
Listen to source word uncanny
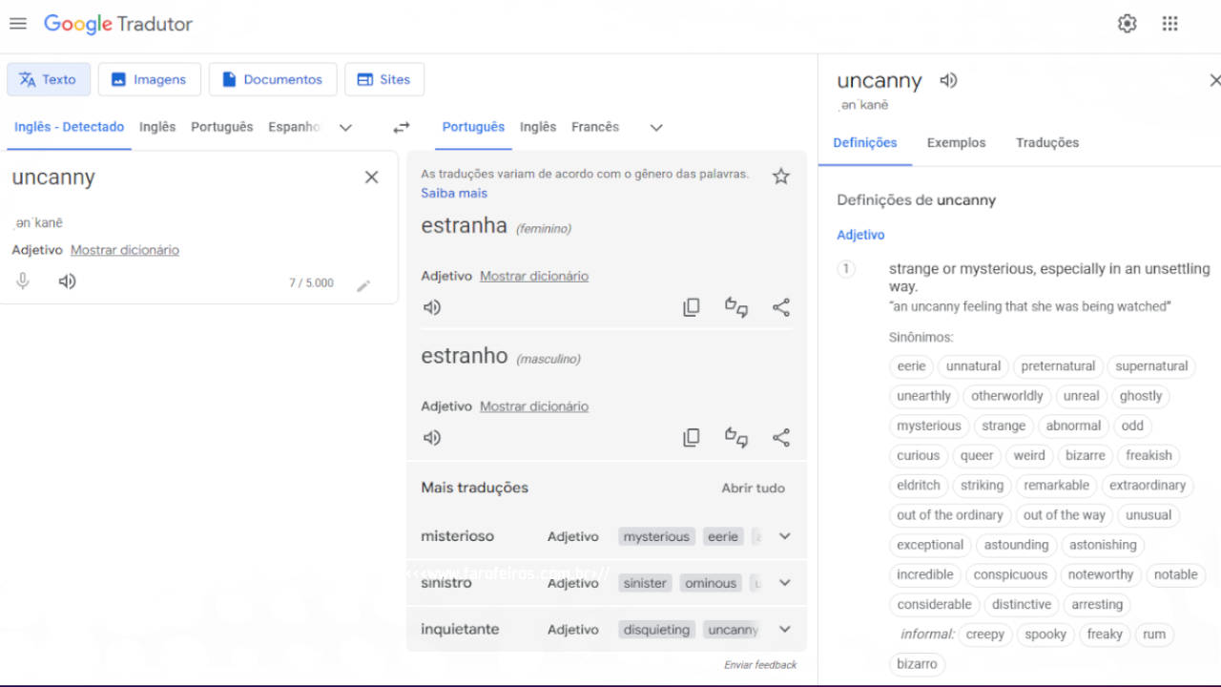[x=67, y=281]
